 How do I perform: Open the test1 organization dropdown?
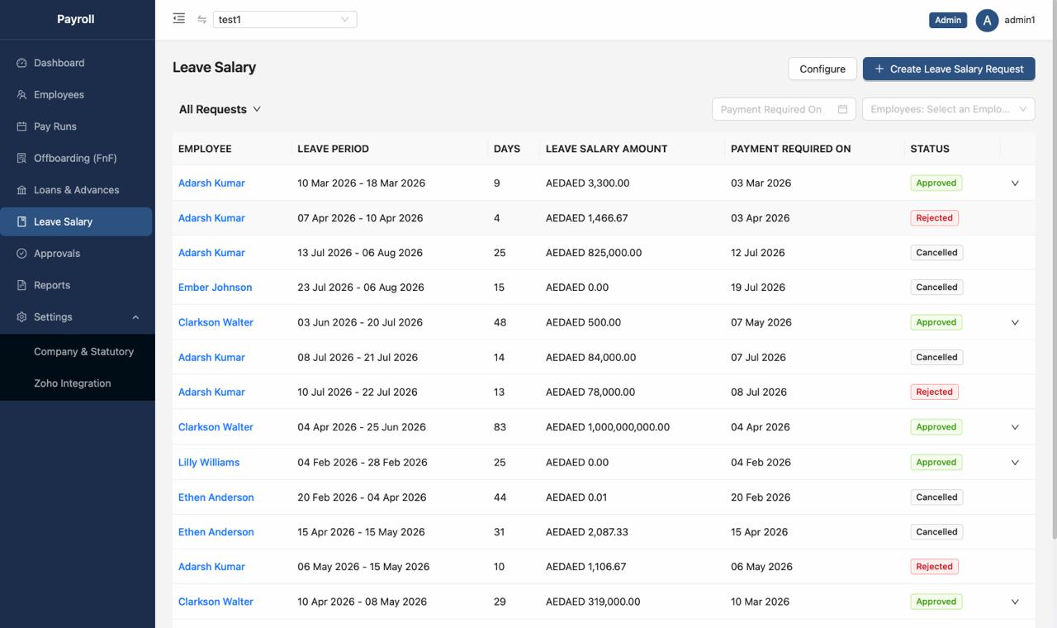point(285,19)
